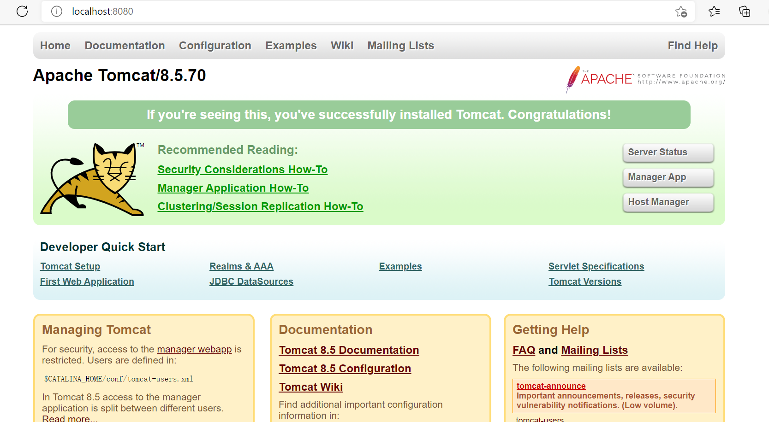Viewport: 769px width, 422px height.
Task: Click the congratulations banner message
Action: [x=379, y=115]
